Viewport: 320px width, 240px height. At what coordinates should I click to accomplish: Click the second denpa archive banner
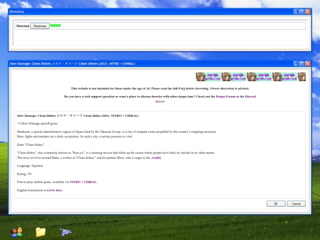coord(233,76)
